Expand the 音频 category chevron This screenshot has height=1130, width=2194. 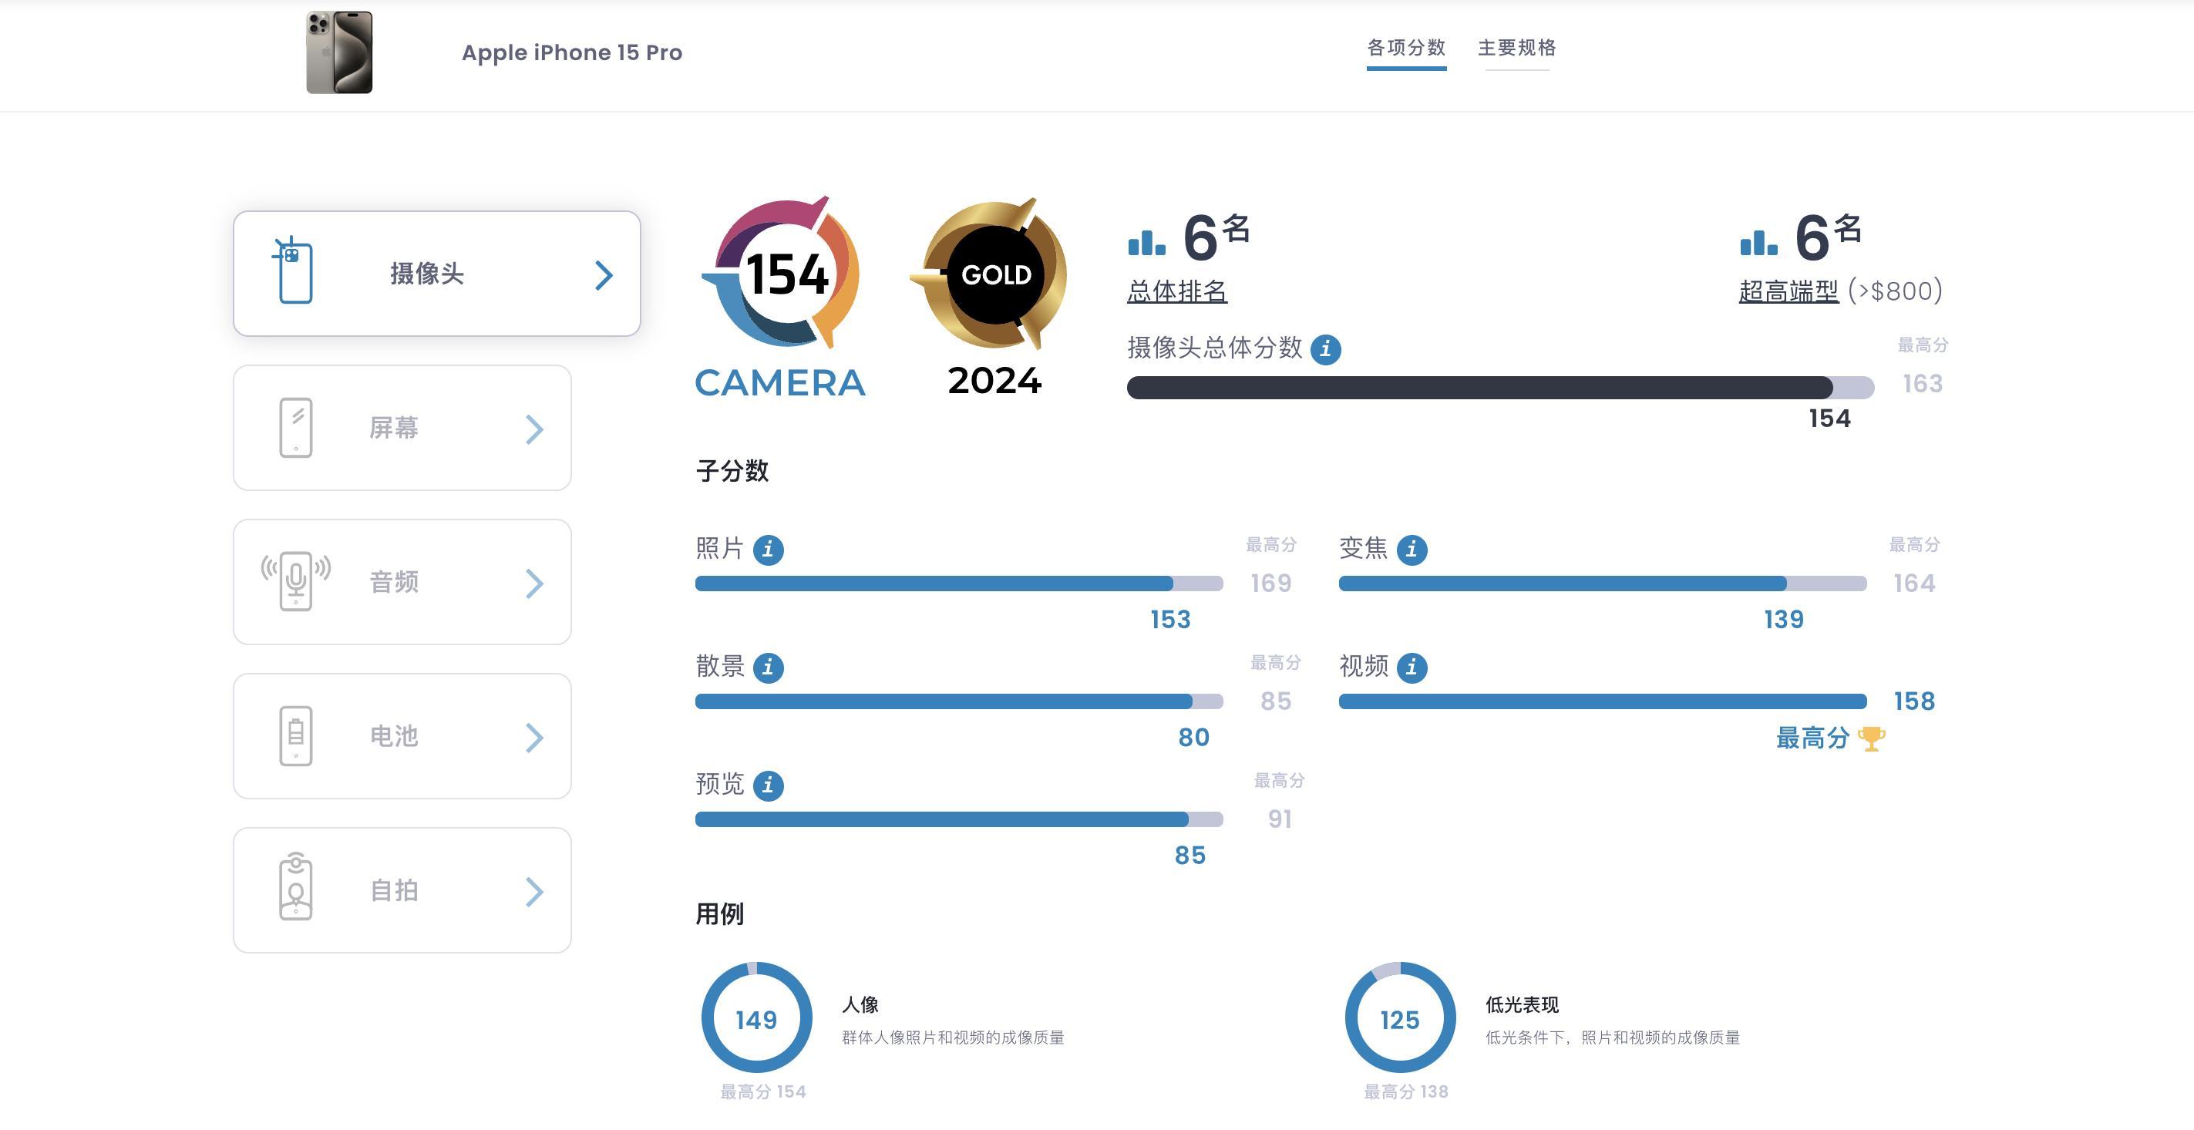coord(534,583)
